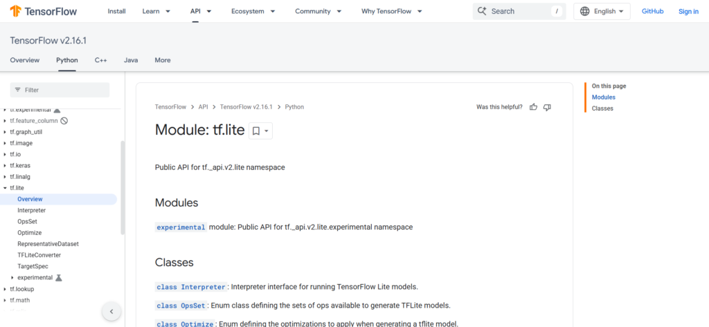Open the GitHub link

[652, 11]
